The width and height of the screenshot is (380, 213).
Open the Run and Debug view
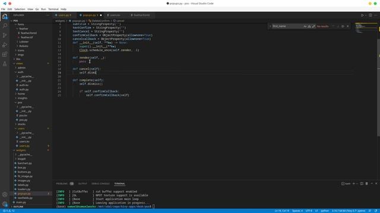pyautogui.click(x=5, y=45)
